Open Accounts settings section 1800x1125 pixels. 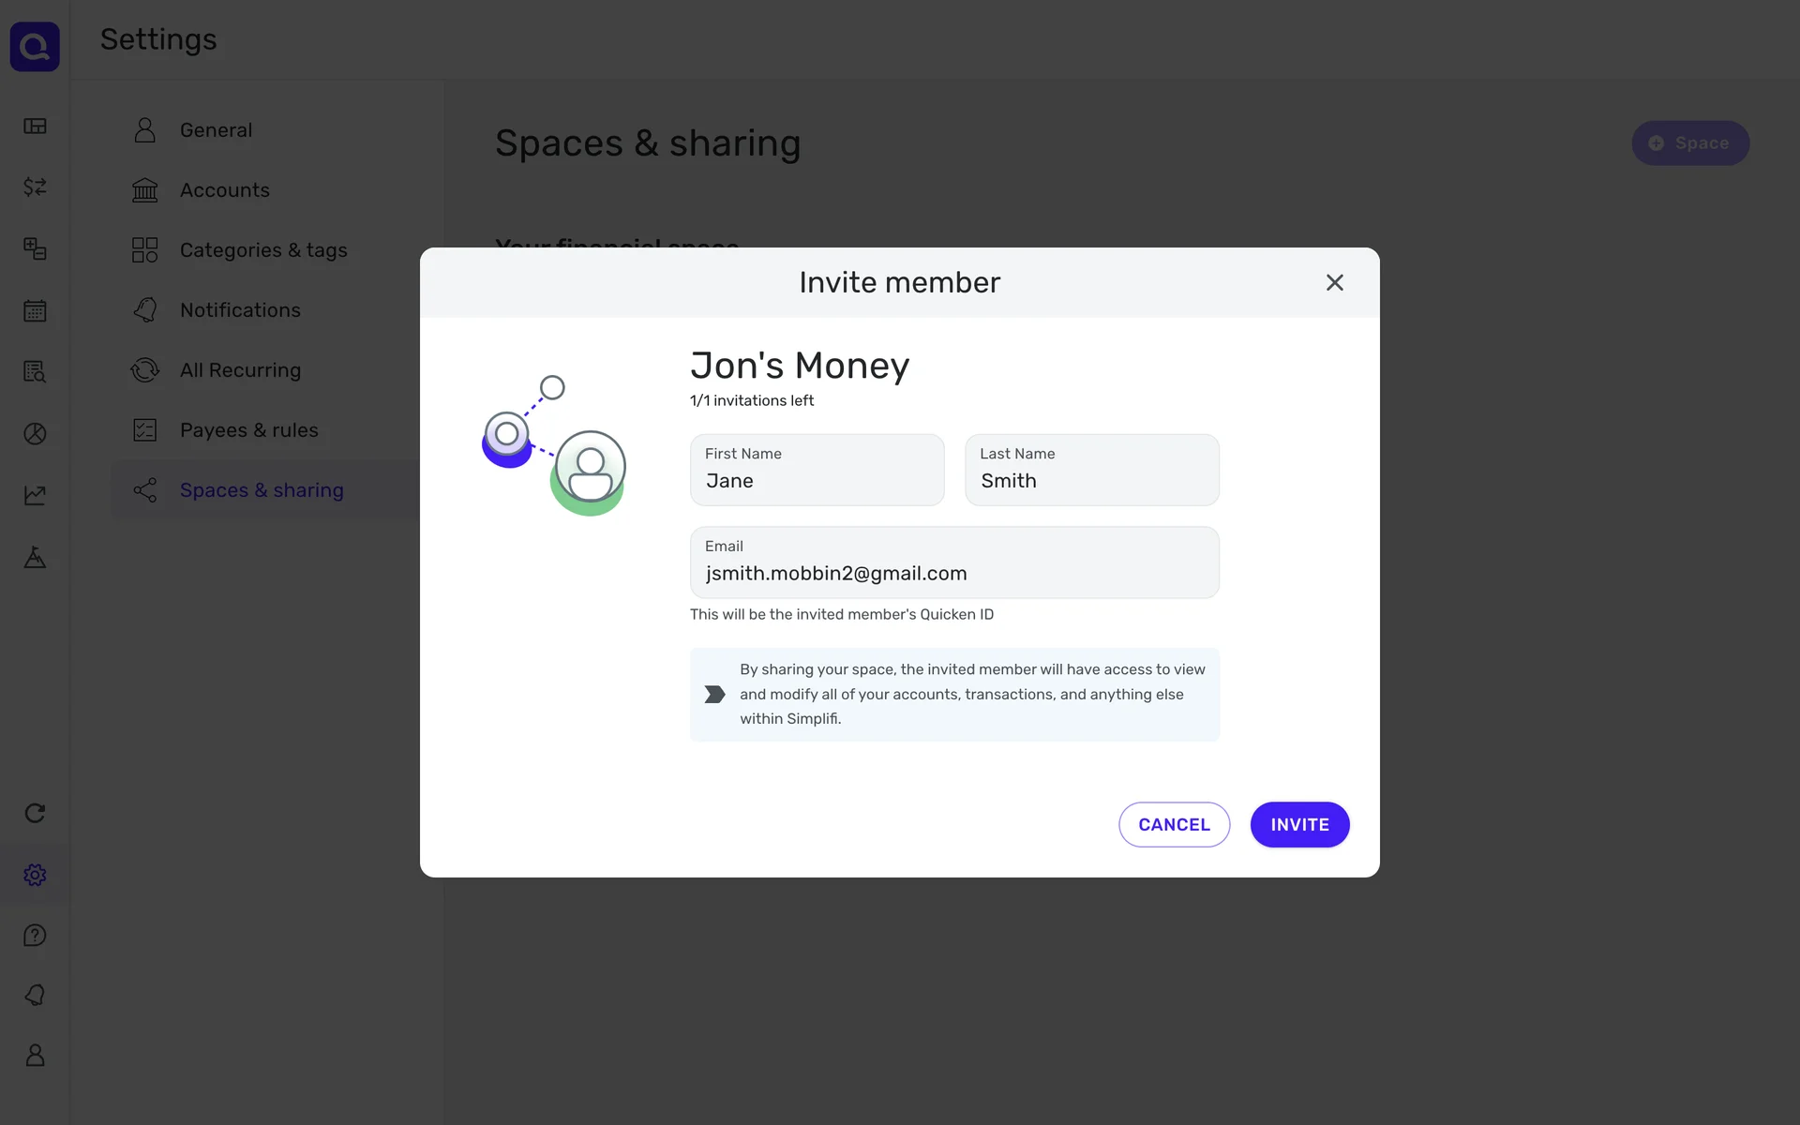click(x=224, y=190)
